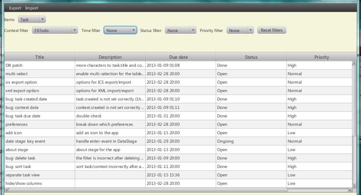
Task: Select the 'separate task view' task
Action: tap(23, 175)
